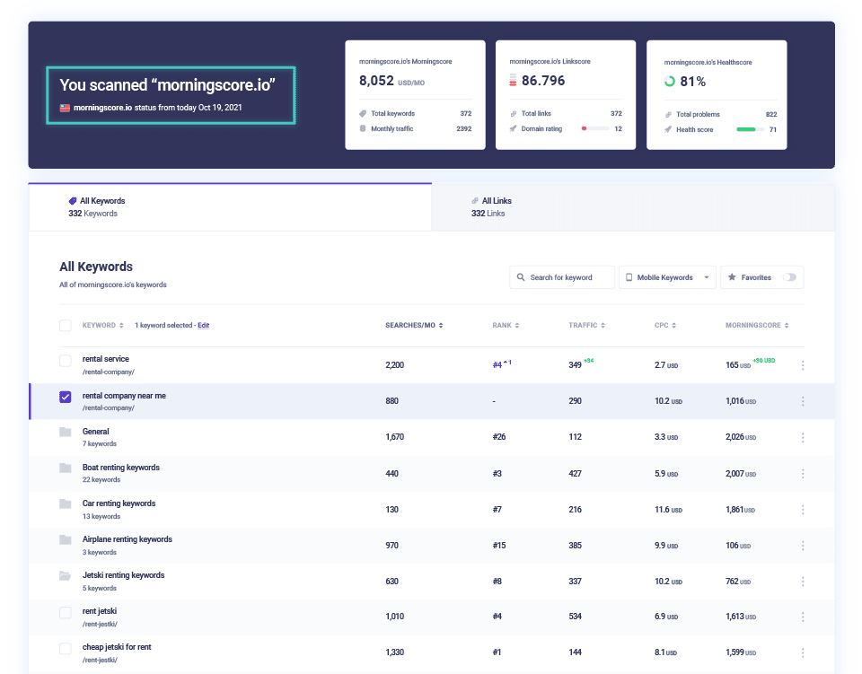Sort by SEARCHES/MO column
The width and height of the screenshot is (862, 674).
(414, 325)
